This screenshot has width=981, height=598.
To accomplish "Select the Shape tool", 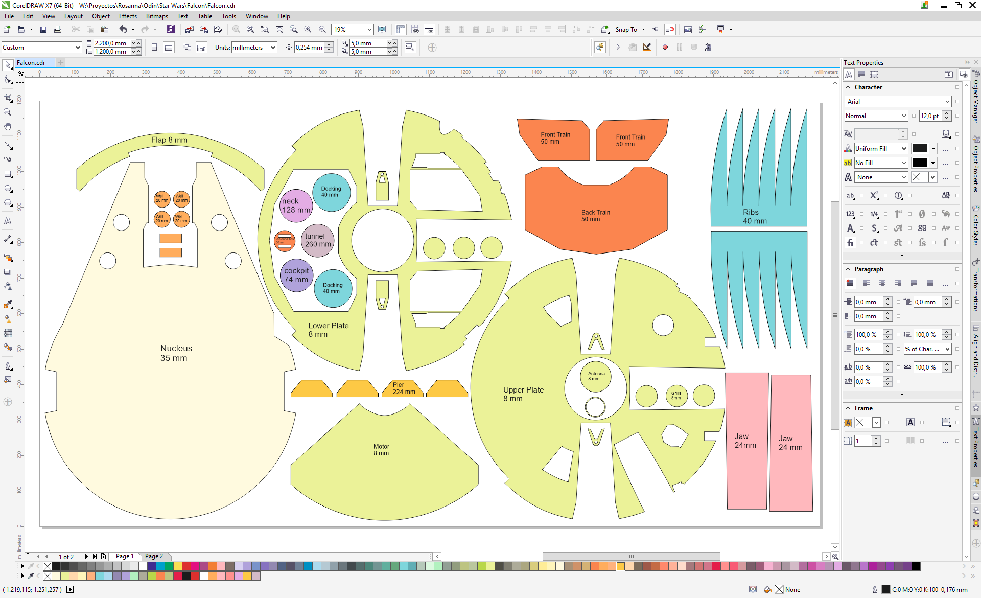I will tap(8, 80).
